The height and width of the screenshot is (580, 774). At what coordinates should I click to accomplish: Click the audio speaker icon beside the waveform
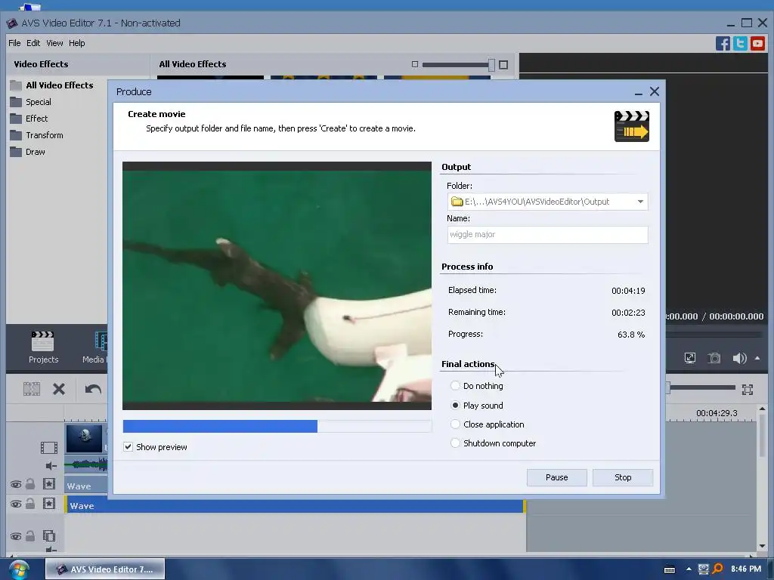[x=51, y=465]
